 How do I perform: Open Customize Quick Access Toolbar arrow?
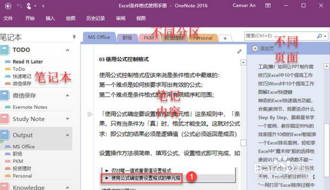coord(43,6)
